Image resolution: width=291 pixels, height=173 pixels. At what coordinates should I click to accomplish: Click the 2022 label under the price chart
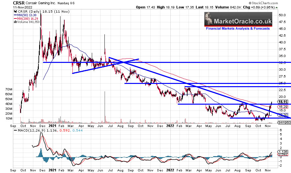(170, 126)
